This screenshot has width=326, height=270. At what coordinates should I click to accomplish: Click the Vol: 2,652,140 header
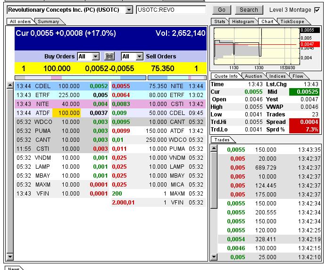click(180, 33)
